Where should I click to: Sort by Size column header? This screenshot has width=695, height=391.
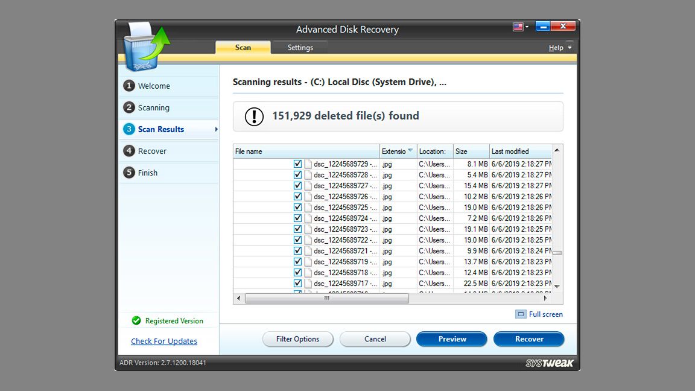(x=471, y=151)
